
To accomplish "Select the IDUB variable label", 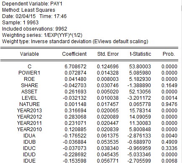I will [29, 142].
